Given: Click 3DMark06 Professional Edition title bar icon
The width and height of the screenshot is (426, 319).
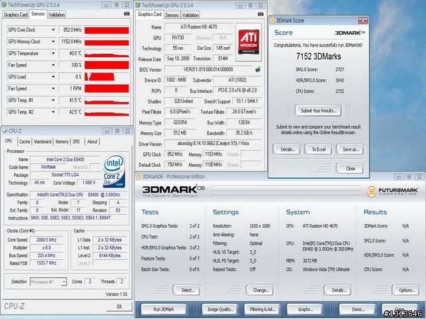Looking at the screenshot, I should [x=138, y=177].
